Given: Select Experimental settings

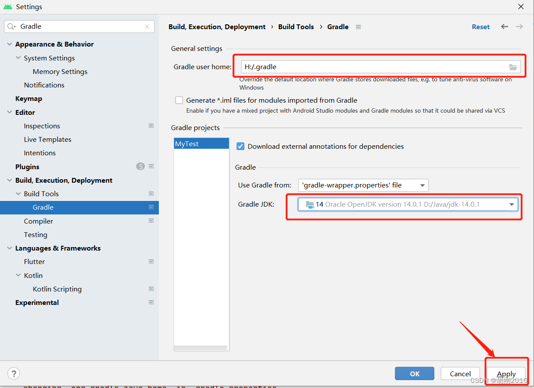Looking at the screenshot, I should tap(37, 302).
